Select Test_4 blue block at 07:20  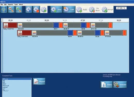98,33
